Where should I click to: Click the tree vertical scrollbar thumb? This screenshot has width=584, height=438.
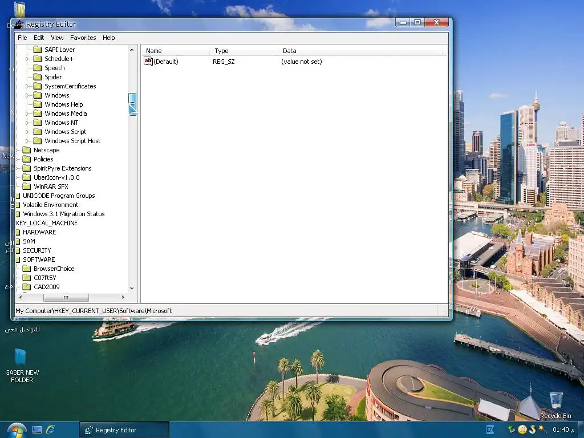click(132, 104)
